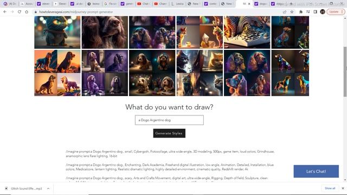The width and height of the screenshot is (347, 195).
Task: Open the brown spaniel close-up thumbnail
Action: coord(105,32)
